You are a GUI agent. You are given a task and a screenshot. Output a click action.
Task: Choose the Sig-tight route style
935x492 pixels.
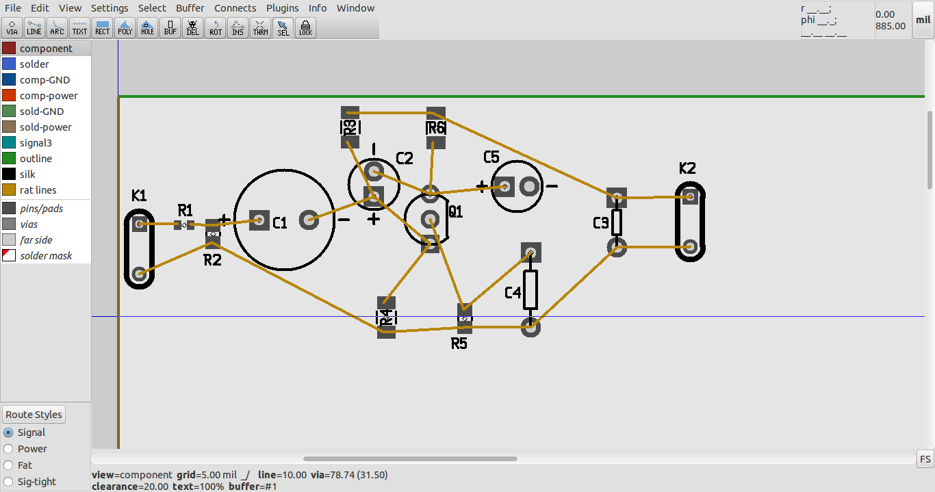[x=9, y=482]
